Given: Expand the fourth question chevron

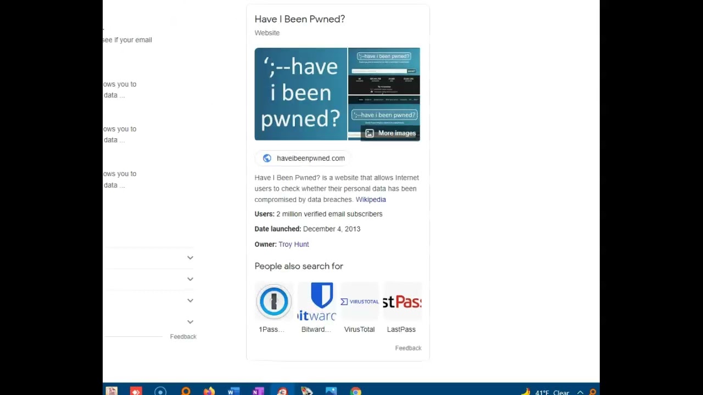Looking at the screenshot, I should 190,321.
